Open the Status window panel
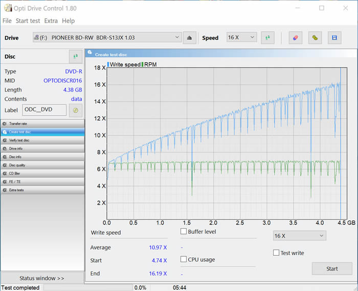This screenshot has width=358, height=291. [42, 278]
